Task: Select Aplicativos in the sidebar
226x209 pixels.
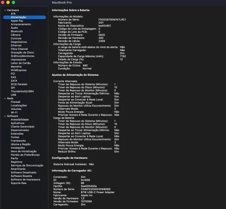Action: click(x=17, y=123)
